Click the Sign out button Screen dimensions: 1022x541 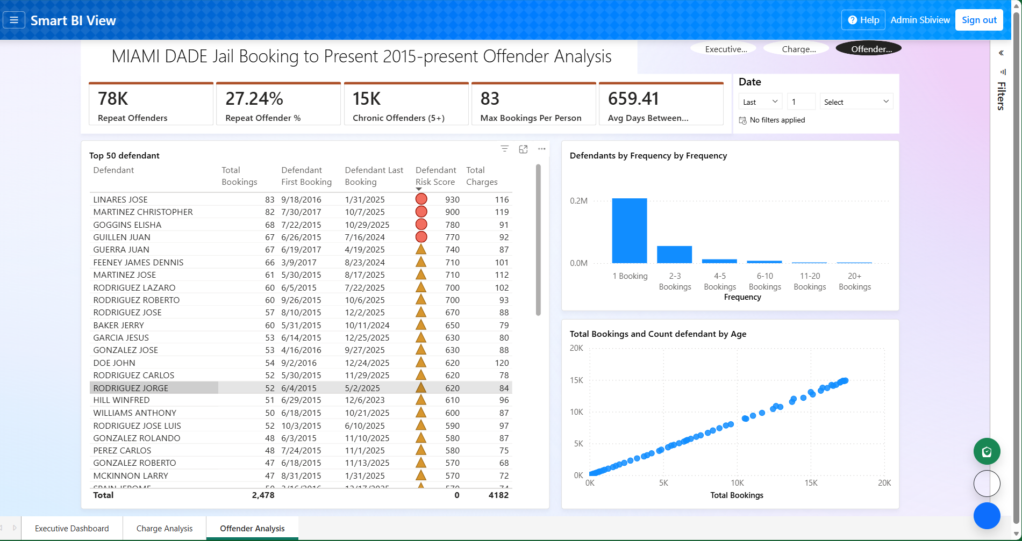point(978,20)
